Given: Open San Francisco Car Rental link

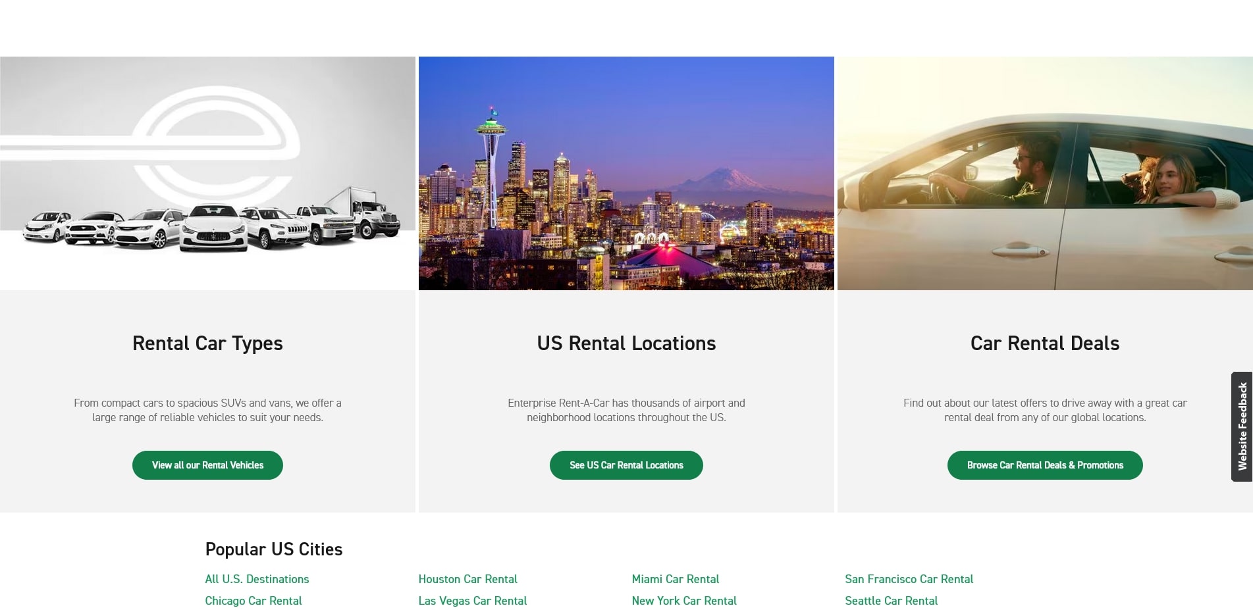Looking at the screenshot, I should [909, 579].
